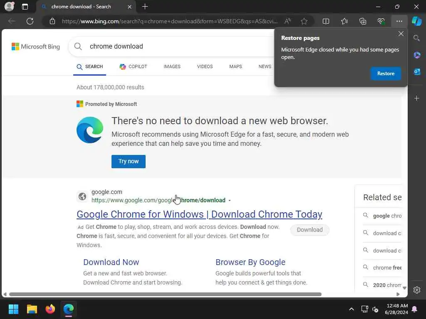The width and height of the screenshot is (426, 319).
Task: Click the Edge taskbar icon
Action: point(69,309)
